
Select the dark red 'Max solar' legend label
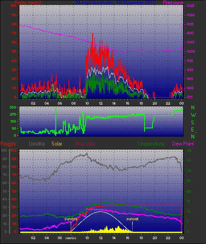click(86, 144)
